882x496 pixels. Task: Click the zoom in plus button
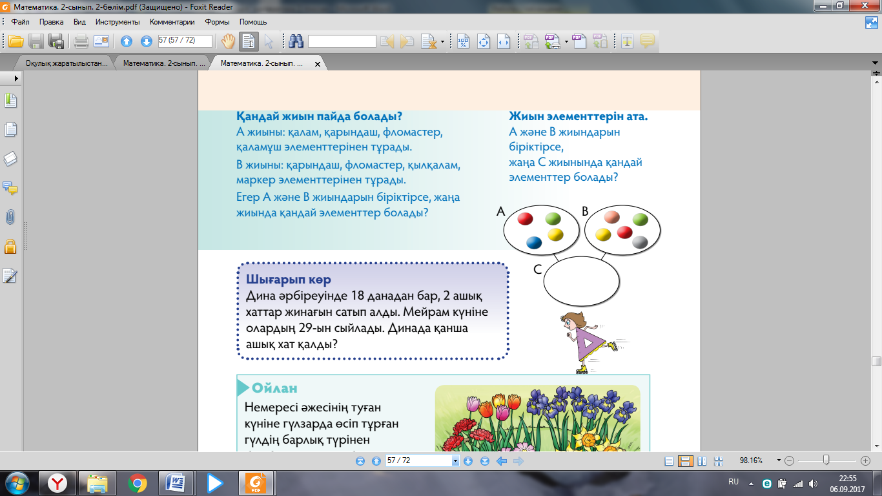(x=866, y=461)
